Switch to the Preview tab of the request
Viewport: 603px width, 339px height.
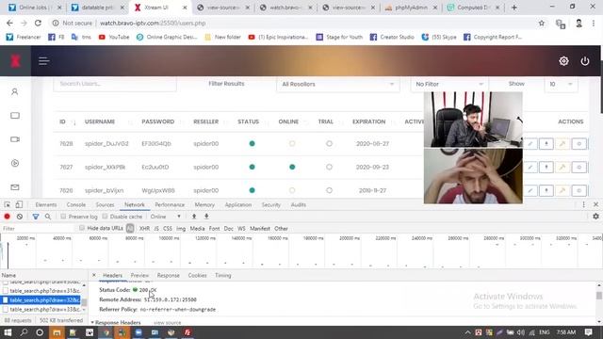139,275
